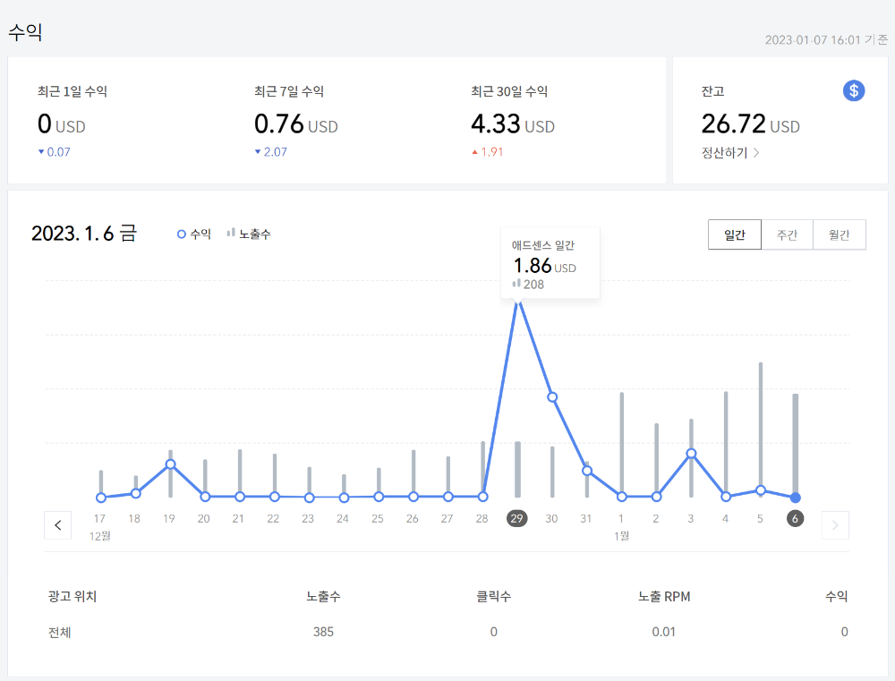
Task: Click the impressions bar icon inside the AdSense tooltip
Action: pos(515,283)
